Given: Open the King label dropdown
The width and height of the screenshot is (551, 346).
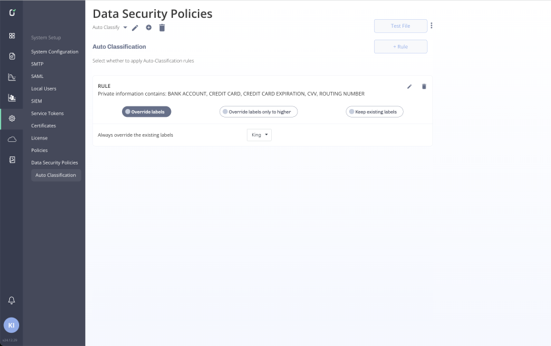Looking at the screenshot, I should click(x=259, y=135).
